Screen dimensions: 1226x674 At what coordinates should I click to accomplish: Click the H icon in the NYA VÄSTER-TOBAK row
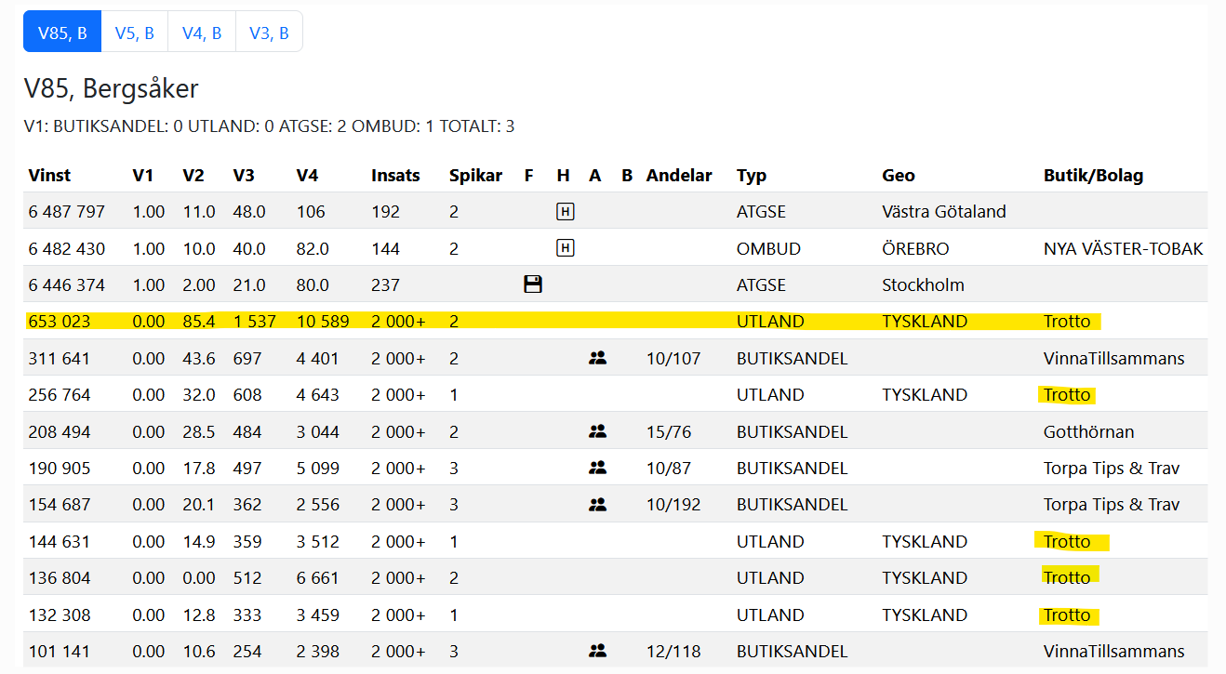coord(565,248)
